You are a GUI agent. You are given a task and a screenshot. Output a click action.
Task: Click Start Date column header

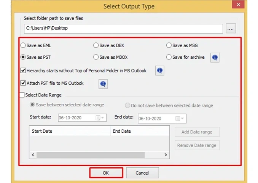(70, 131)
